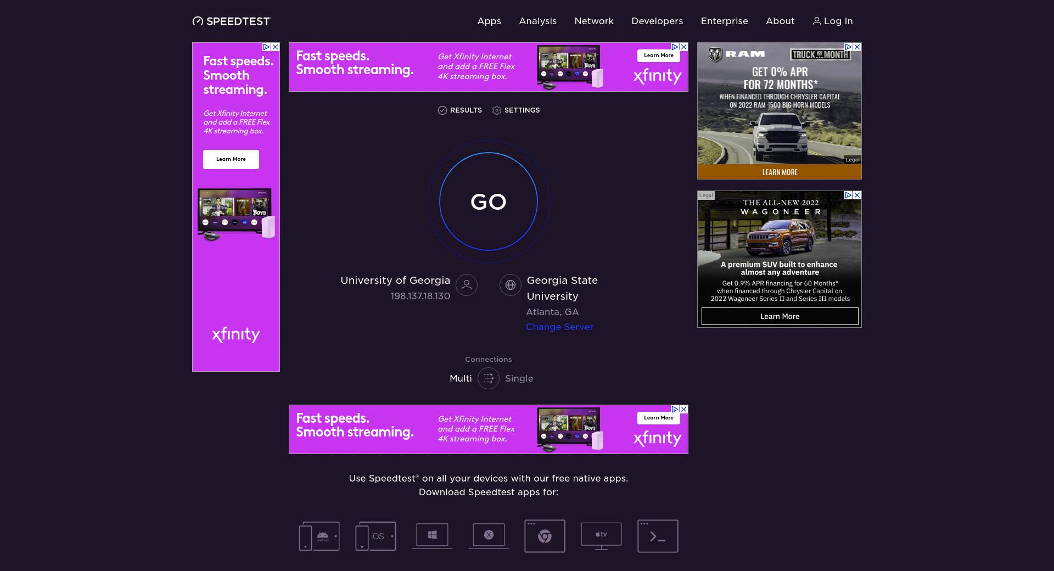Click the IP address 198.137.18.130
The height and width of the screenshot is (571, 1054).
pyautogui.click(x=421, y=296)
